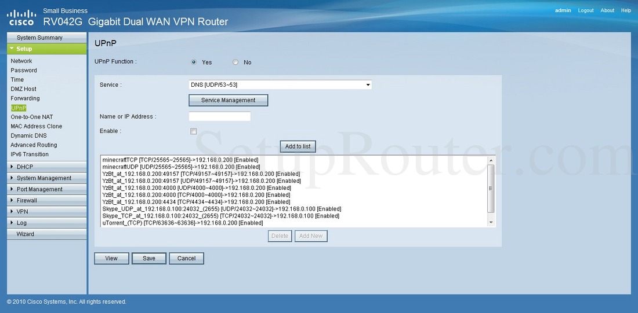Select YzBt 4434 TCP entry
The height and width of the screenshot is (313, 638).
[x=196, y=202]
